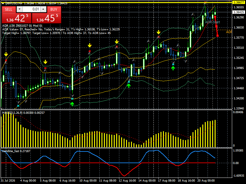Click the '20 Aug 00:00' time label
Image resolution: width=246 pixels, height=184 pixels.
click(206, 180)
